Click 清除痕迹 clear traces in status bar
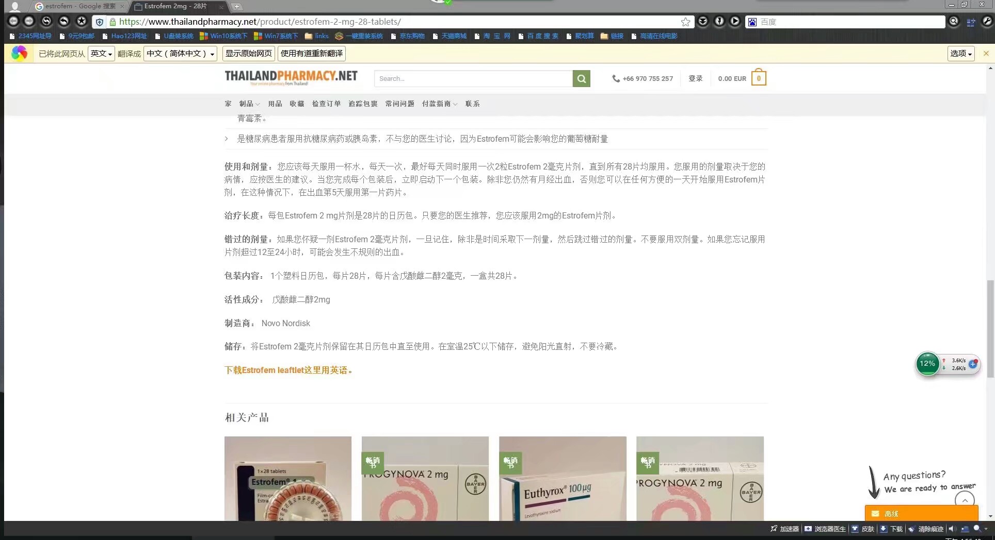 pyautogui.click(x=926, y=529)
